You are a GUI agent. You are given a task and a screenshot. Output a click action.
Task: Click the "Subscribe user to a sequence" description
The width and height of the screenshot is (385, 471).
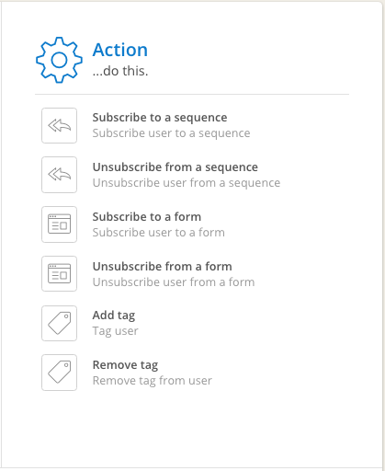(172, 133)
